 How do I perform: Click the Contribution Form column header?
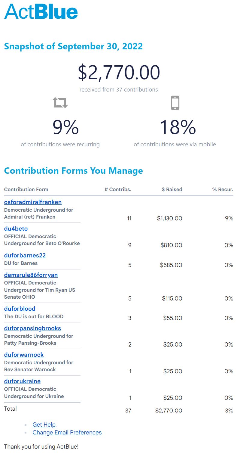(26, 189)
